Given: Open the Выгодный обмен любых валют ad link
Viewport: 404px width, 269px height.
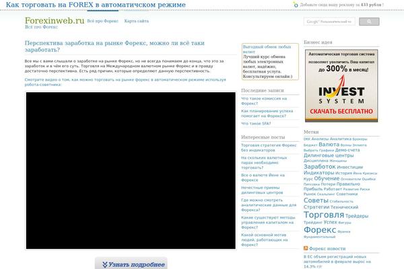Looking at the screenshot, I should tap(267, 49).
